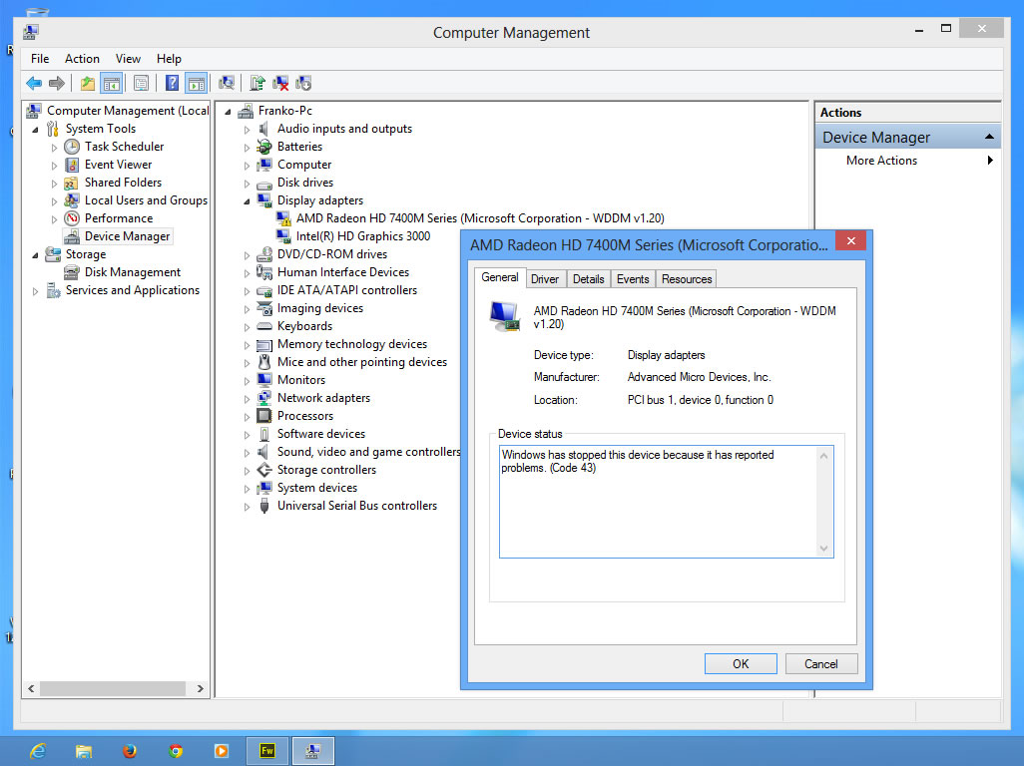The width and height of the screenshot is (1024, 766).
Task: Click Cancel in the properties dialog
Action: 821,663
